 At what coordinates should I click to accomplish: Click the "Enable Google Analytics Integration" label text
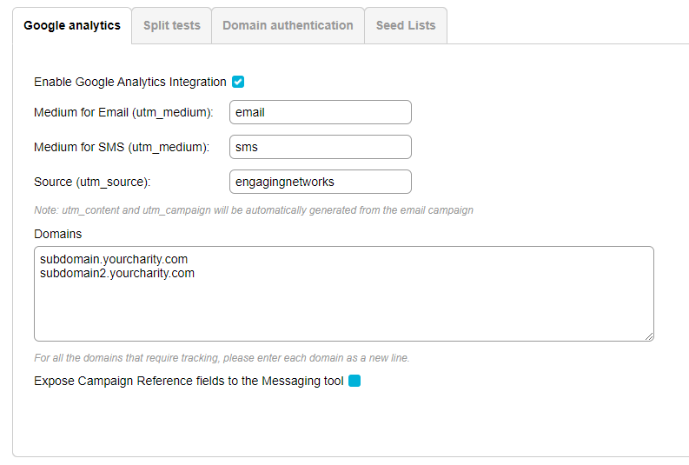click(129, 82)
